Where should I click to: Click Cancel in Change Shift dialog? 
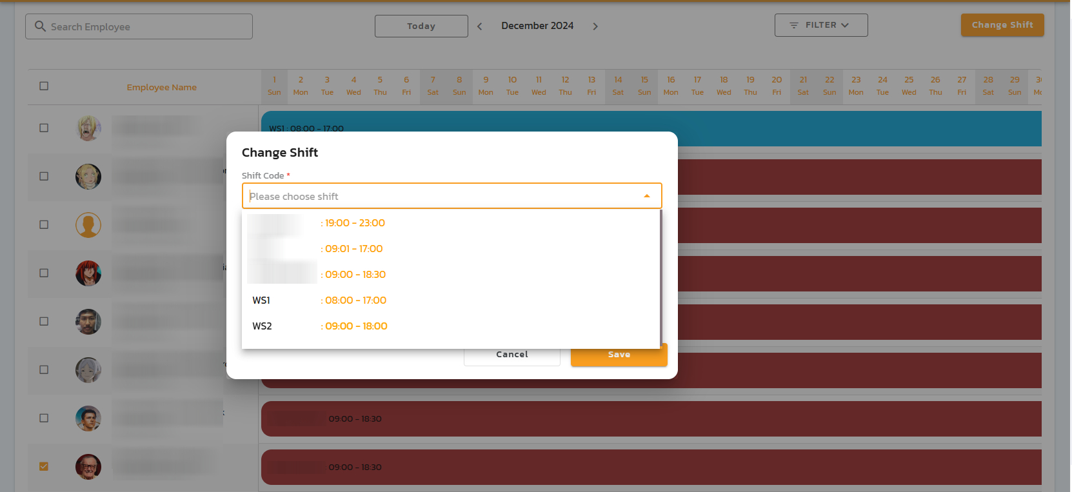511,356
